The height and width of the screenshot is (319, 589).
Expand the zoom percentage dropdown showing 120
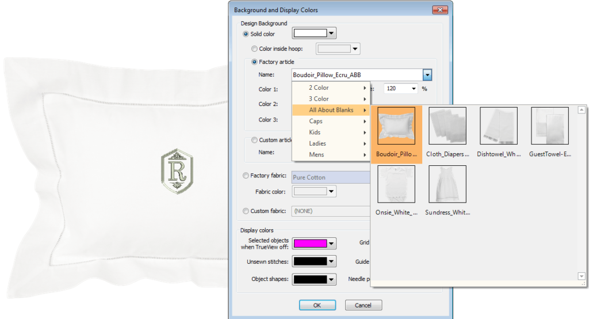pyautogui.click(x=414, y=89)
